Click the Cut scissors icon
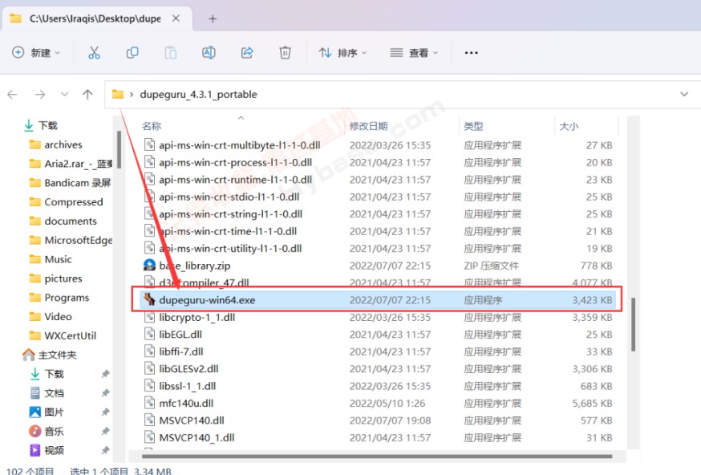Screen dimensions: 701x475 click(x=94, y=53)
